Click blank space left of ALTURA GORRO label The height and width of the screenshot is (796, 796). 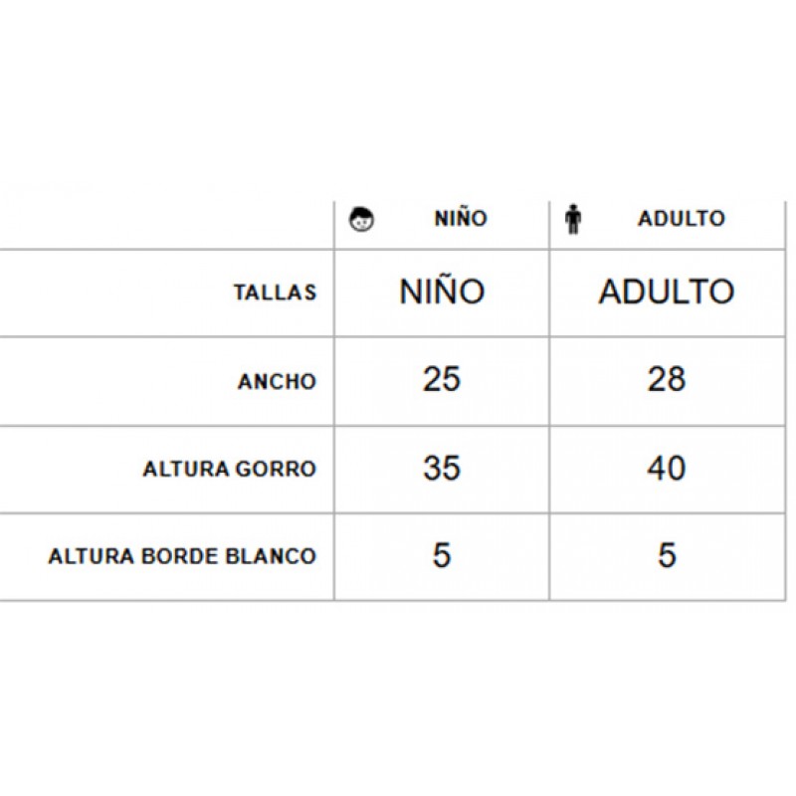click(71, 469)
